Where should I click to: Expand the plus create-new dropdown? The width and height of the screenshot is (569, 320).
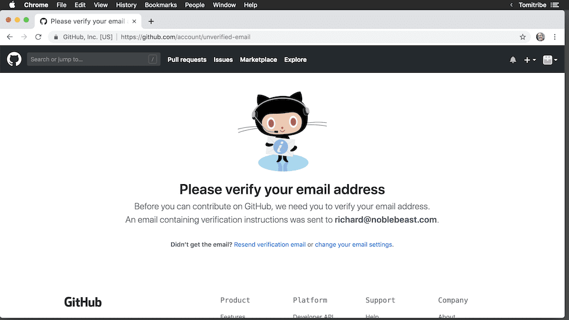click(530, 60)
